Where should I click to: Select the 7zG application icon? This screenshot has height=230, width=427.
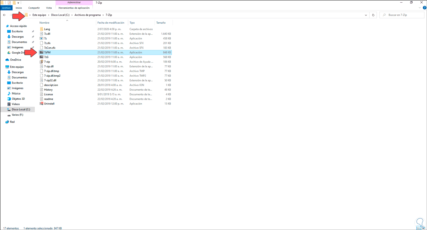pyautogui.click(x=42, y=57)
